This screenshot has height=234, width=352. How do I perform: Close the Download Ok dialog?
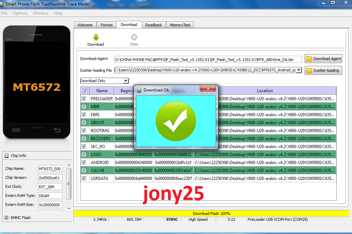click(208, 89)
